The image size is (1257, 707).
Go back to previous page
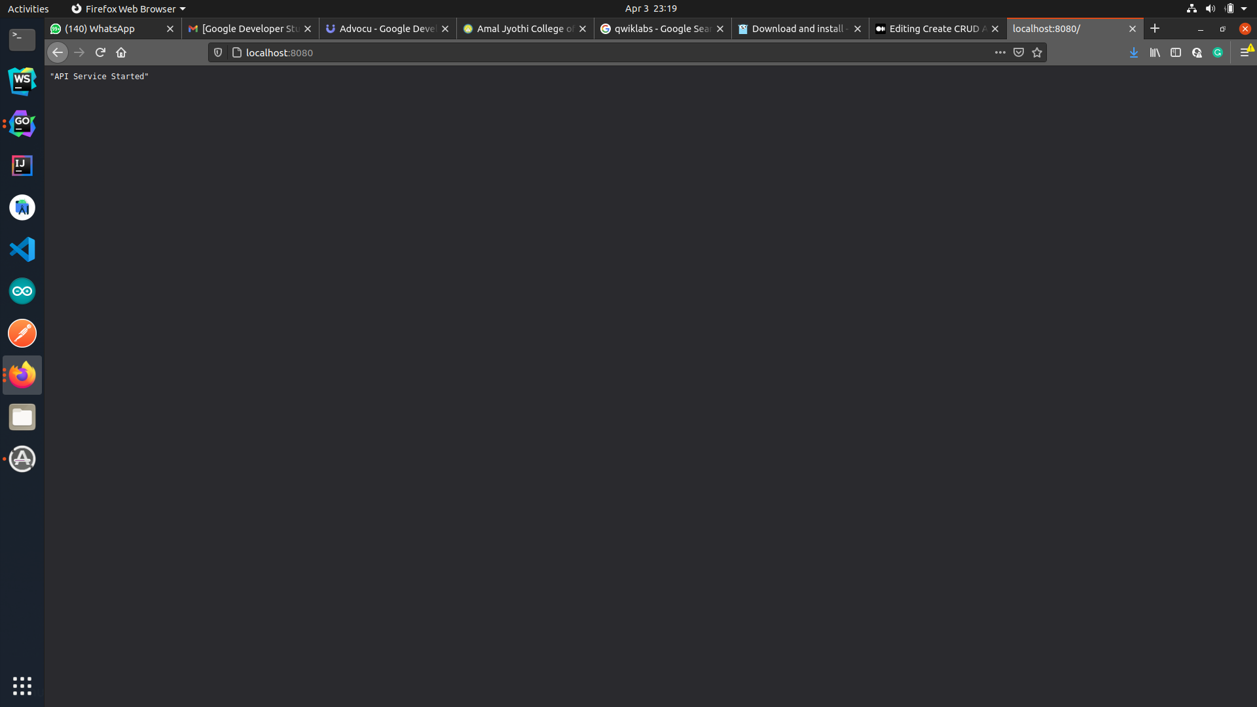pyautogui.click(x=58, y=52)
